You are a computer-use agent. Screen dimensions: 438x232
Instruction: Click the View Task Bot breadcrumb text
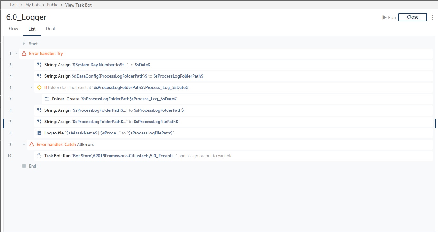[78, 5]
